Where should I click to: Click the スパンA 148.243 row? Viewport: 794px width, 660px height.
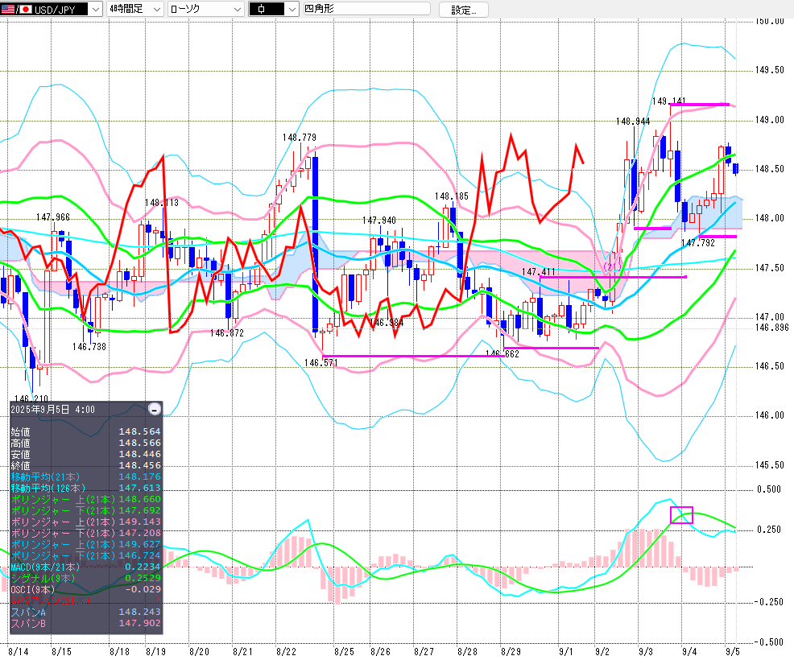pyautogui.click(x=85, y=612)
